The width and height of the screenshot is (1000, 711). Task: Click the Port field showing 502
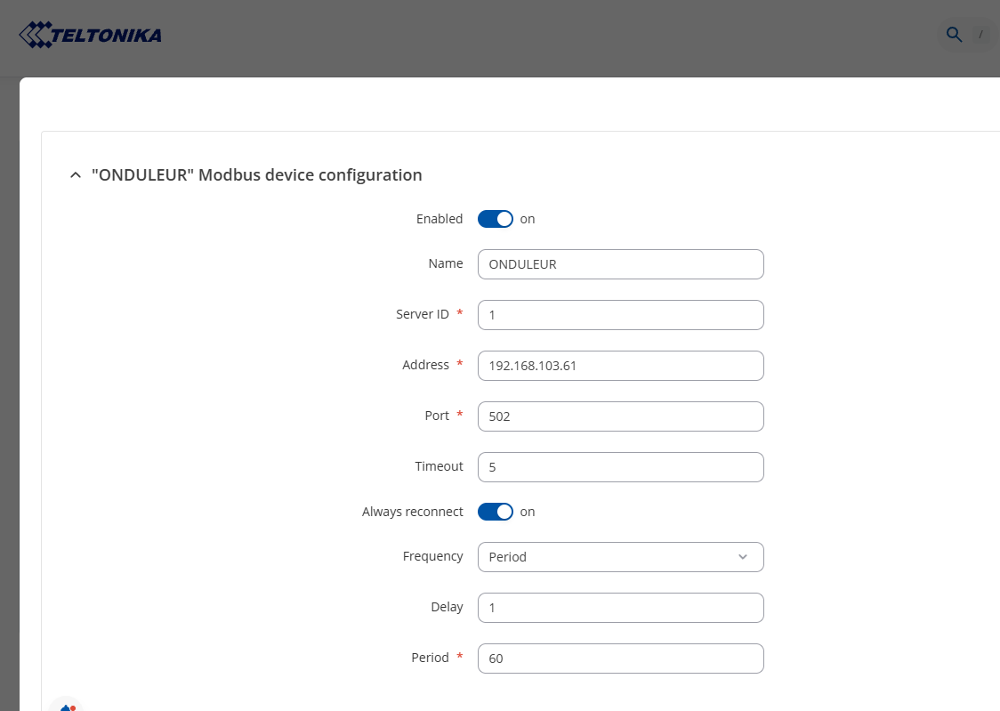(x=620, y=416)
